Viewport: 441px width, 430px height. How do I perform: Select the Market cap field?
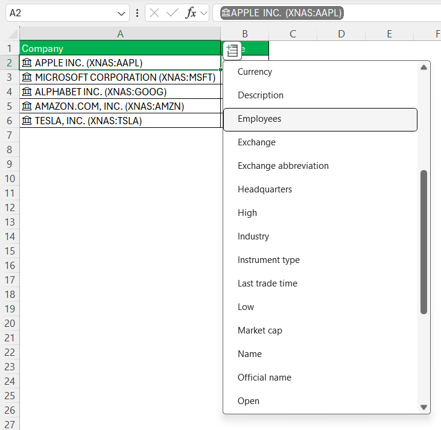pyautogui.click(x=320, y=330)
